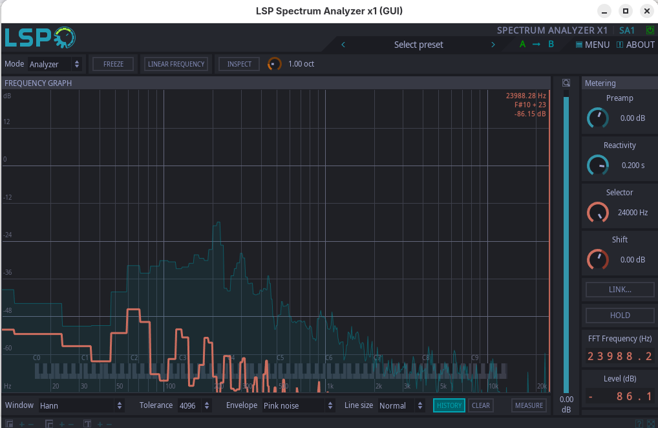658x428 pixels.
Task: Select the B preset state
Action: (x=551, y=45)
